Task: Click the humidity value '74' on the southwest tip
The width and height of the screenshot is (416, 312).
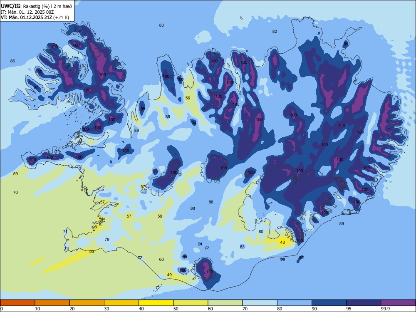Action: (x=67, y=249)
